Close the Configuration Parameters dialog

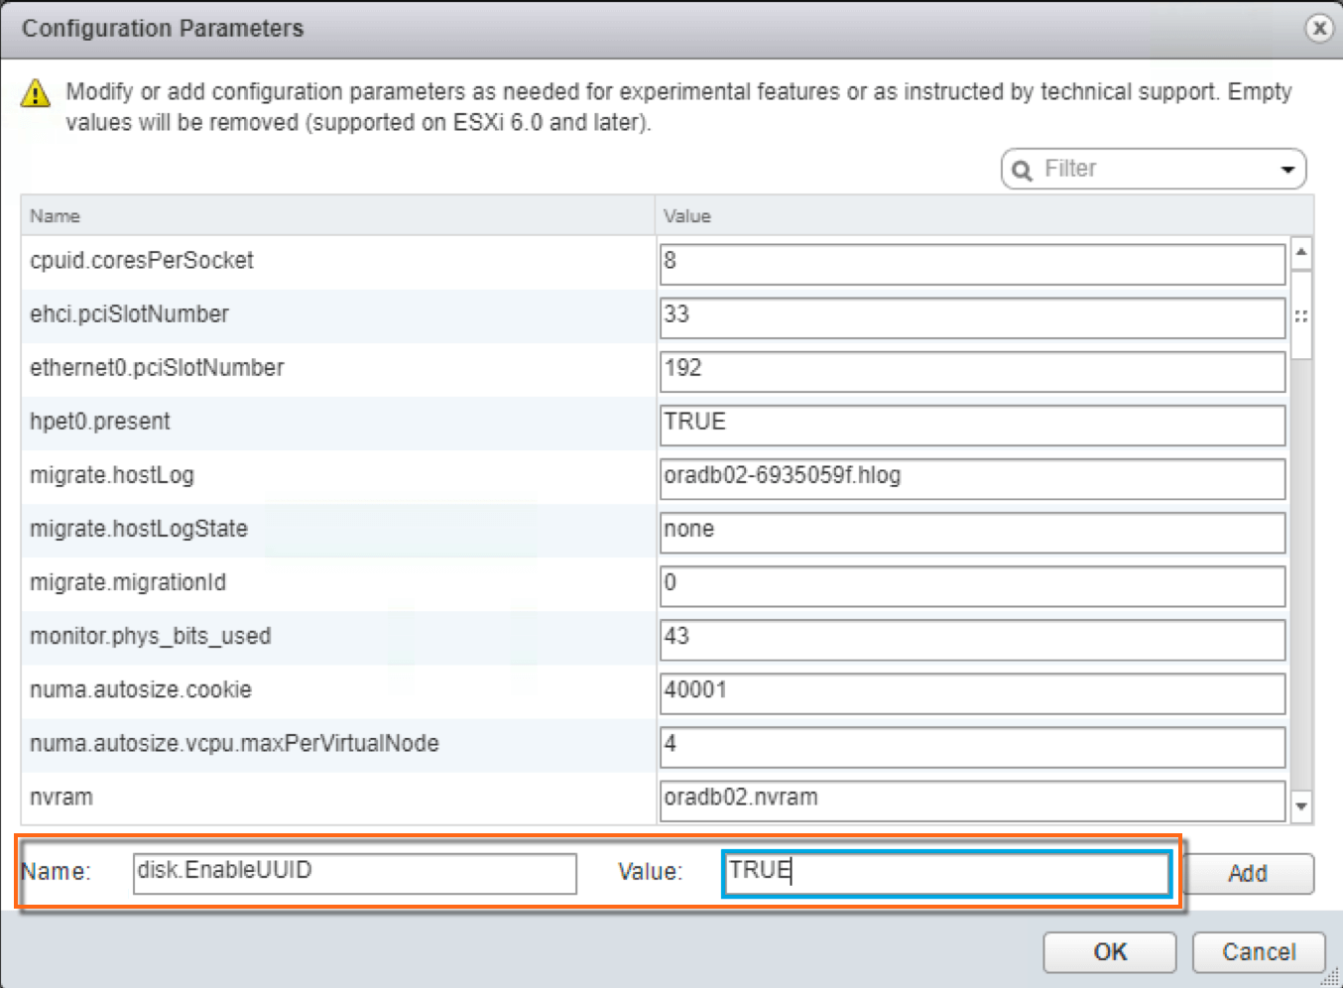click(x=1320, y=29)
